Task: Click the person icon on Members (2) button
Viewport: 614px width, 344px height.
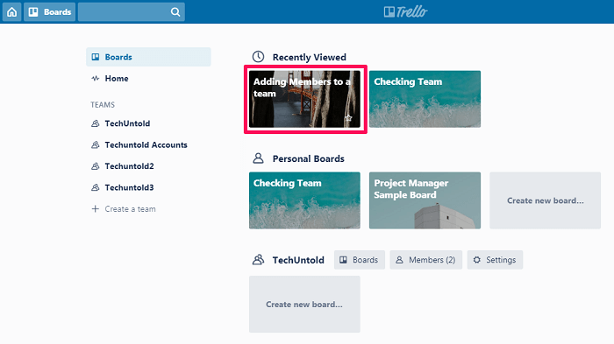Action: (399, 260)
